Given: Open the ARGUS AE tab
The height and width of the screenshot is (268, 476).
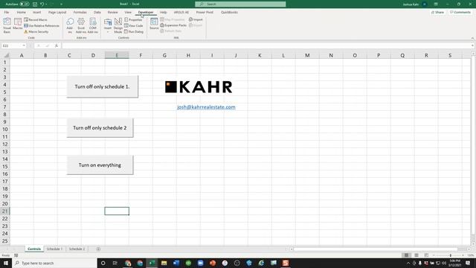Looking at the screenshot, I should 181,12.
